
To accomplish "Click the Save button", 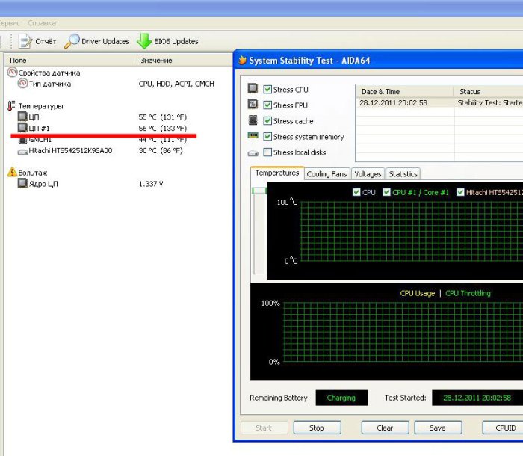I will pos(438,428).
